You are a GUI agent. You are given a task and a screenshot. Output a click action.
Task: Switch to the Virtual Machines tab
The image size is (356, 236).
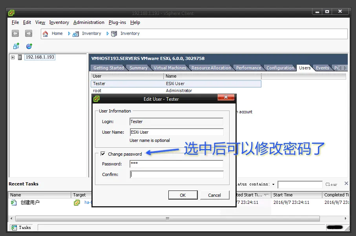[x=170, y=68]
